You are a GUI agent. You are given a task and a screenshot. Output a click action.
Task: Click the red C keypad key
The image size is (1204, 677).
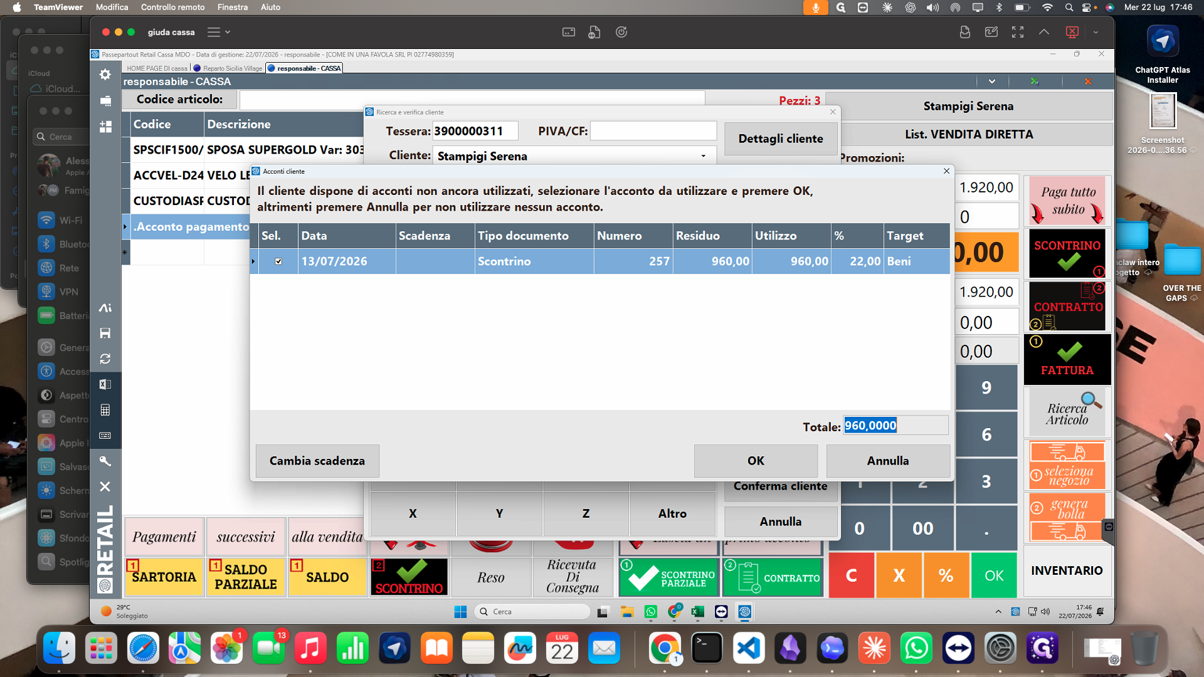(x=851, y=575)
